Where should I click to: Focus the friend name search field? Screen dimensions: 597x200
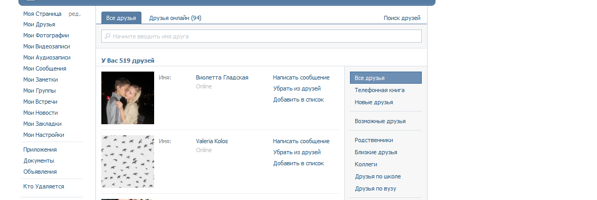[x=261, y=36]
